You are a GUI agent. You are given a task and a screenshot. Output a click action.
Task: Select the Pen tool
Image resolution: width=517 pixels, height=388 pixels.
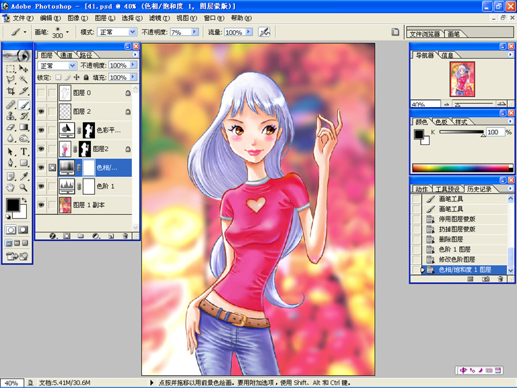tap(11, 163)
